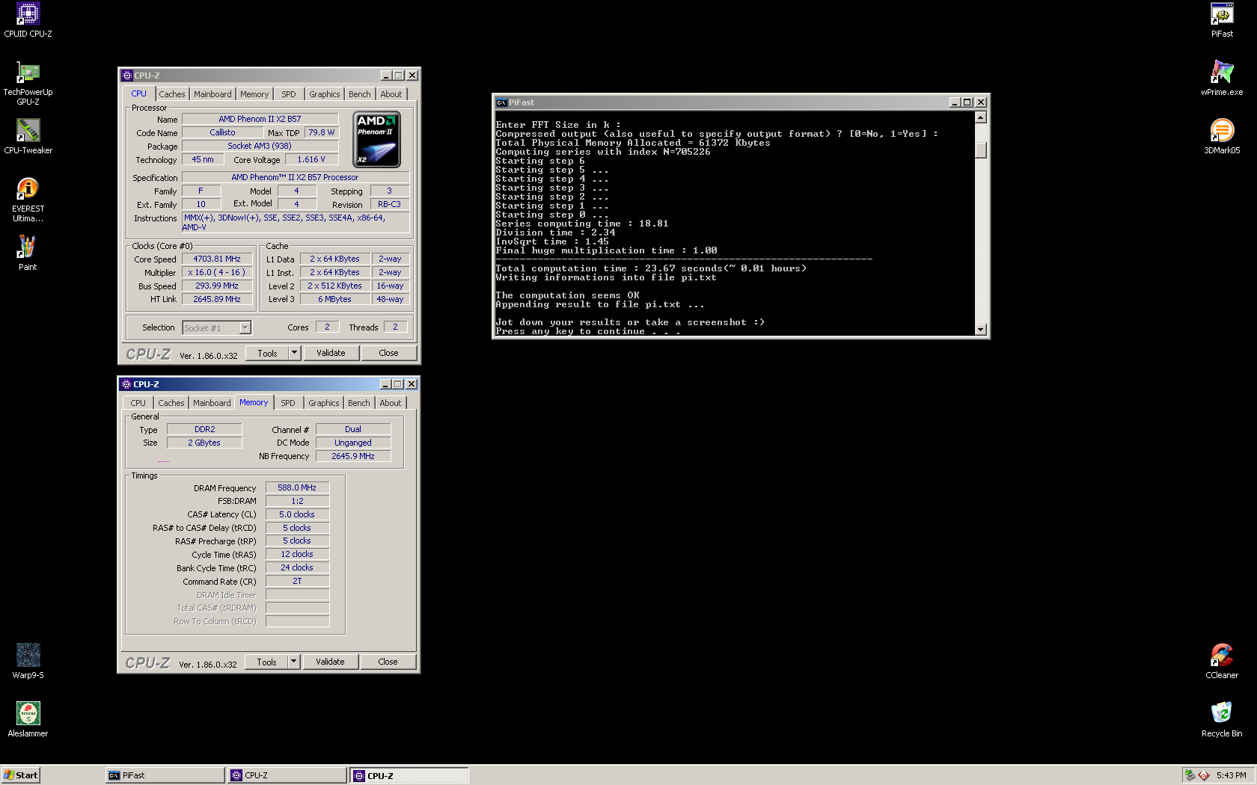
Task: Launch EVEREST Ultimate desktop shortcut
Action: tap(28, 199)
